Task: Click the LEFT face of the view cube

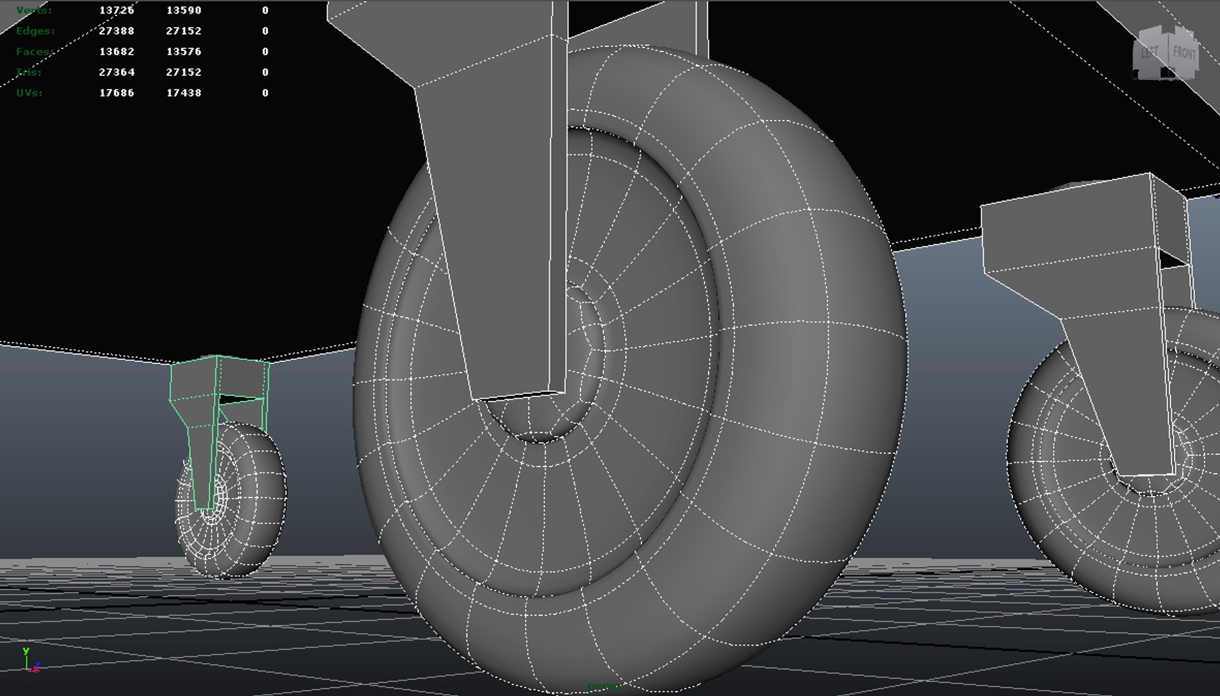Action: pos(1149,54)
